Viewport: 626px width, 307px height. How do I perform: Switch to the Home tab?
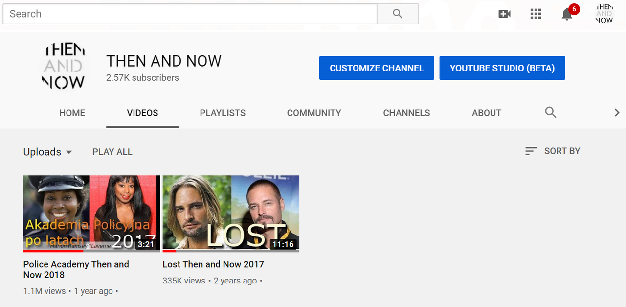click(x=72, y=113)
